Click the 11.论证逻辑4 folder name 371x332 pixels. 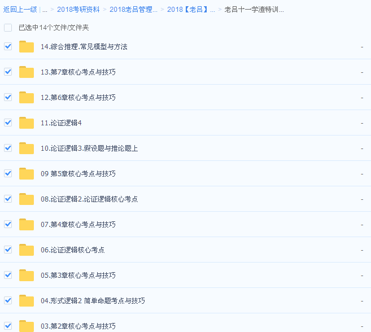(x=61, y=123)
